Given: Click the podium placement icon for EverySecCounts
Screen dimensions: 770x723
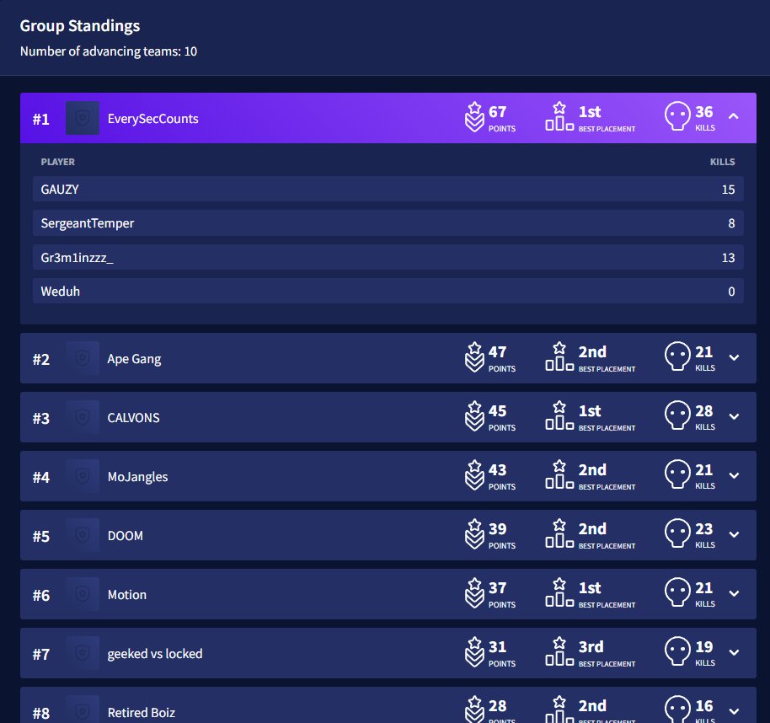Looking at the screenshot, I should (x=559, y=116).
